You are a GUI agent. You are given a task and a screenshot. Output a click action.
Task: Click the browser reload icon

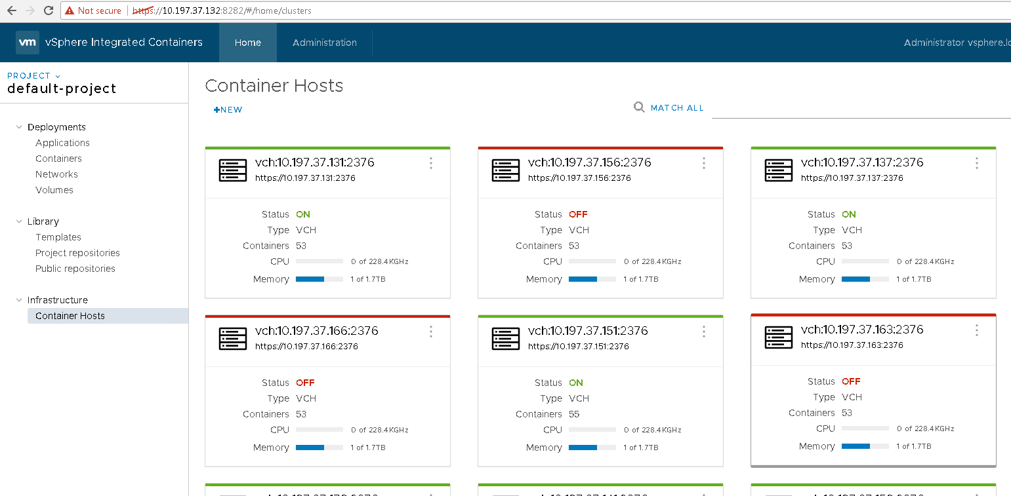[48, 10]
